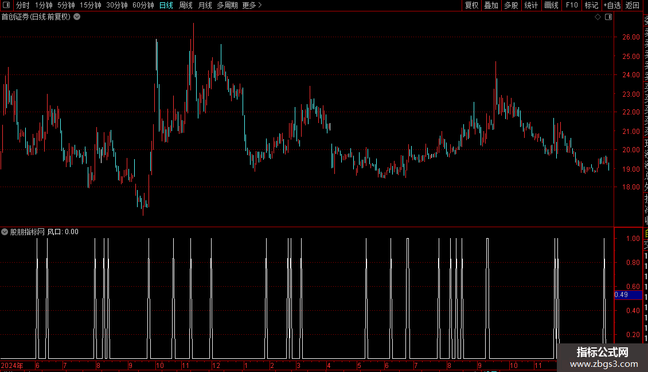Expand the 更多 periods list
Screen dimensions: 648x372
coord(252,5)
